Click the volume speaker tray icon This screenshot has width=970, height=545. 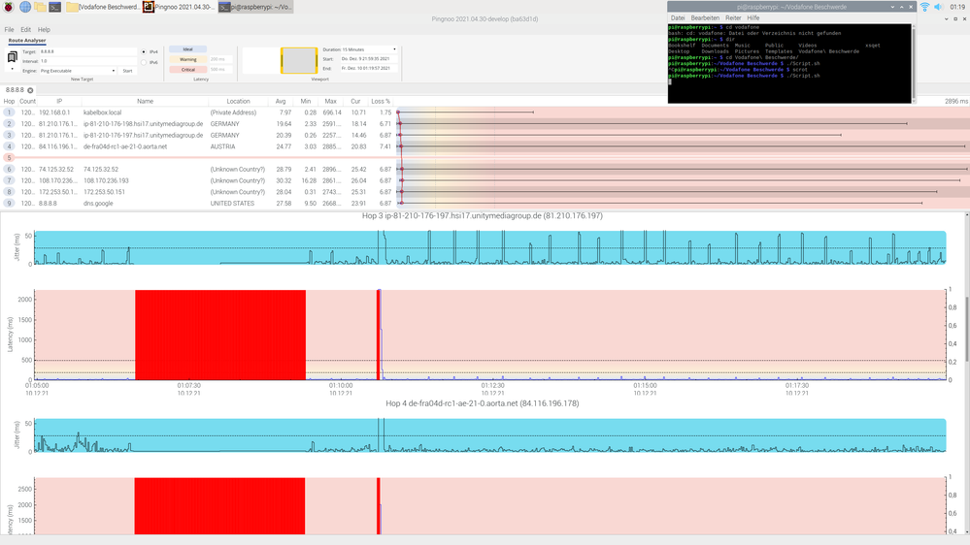(938, 7)
